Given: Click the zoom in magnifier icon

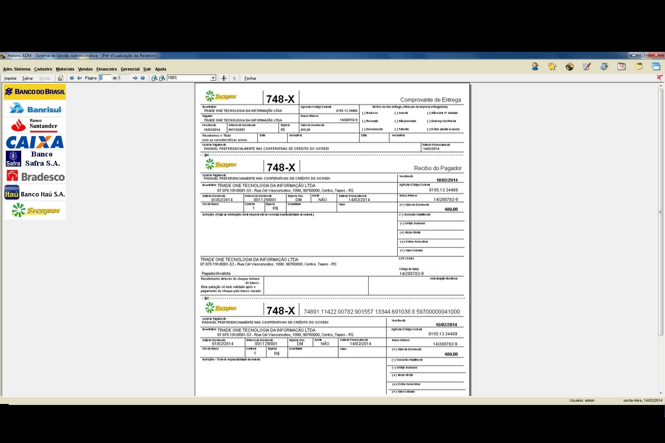Looking at the screenshot, I should [x=162, y=78].
